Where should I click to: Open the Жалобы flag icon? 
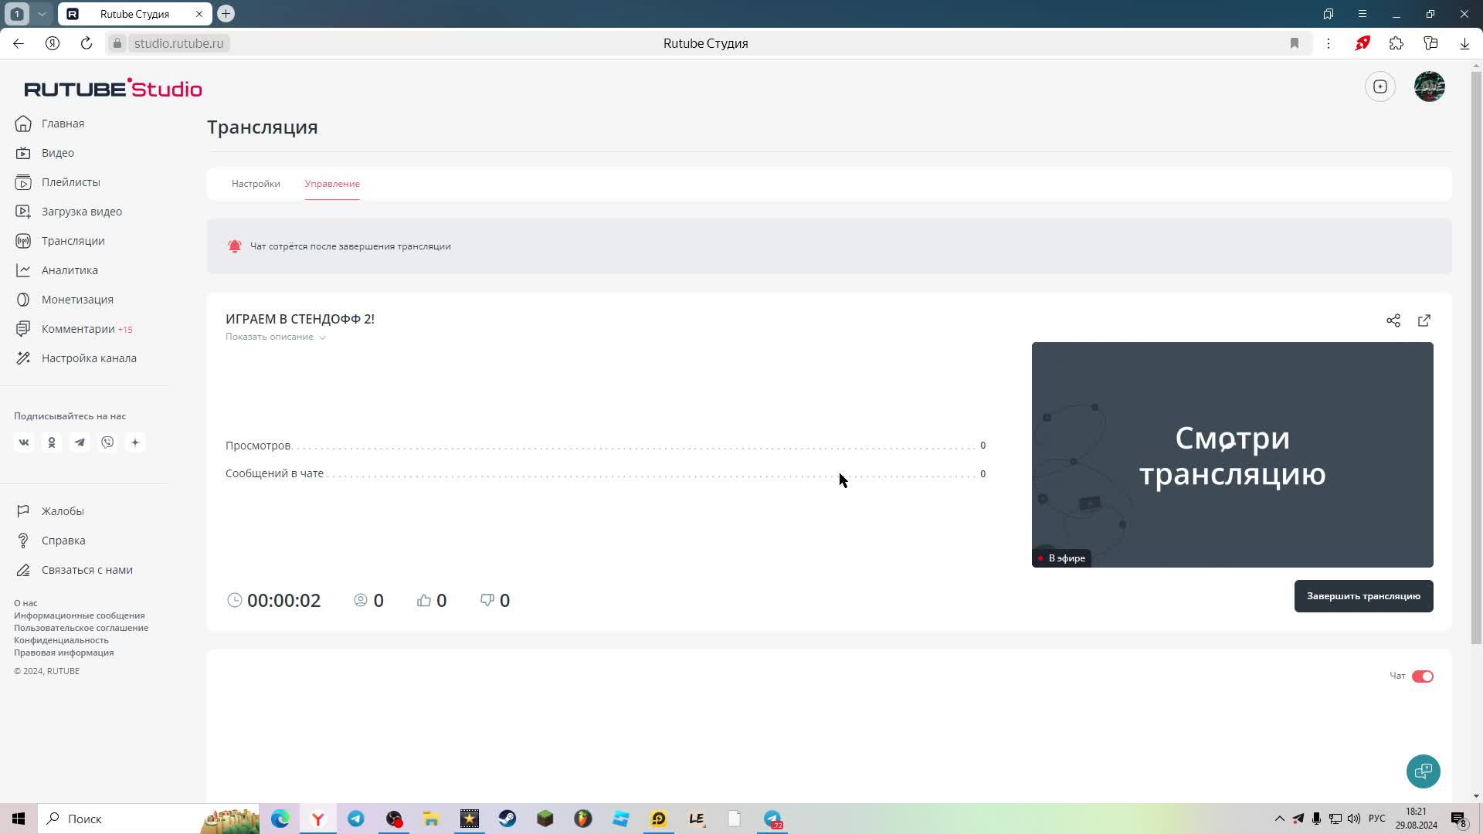[23, 511]
